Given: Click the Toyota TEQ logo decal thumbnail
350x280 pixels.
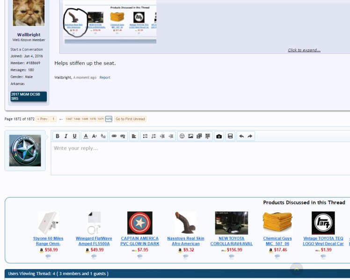Looking at the screenshot, I should click(323, 223).
